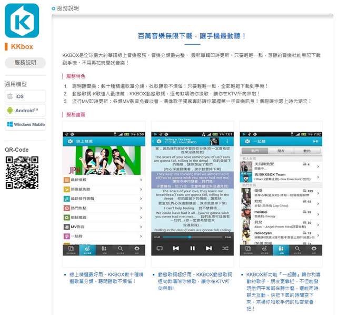Click the KKBOX app logo icon
337x315 pixels.
point(22,21)
